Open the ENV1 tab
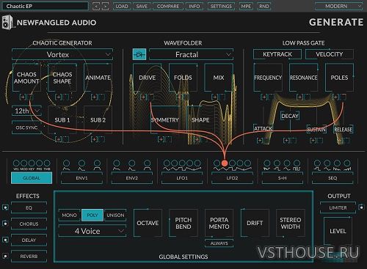Viewport: 367px width, 269px height. tap(81, 178)
